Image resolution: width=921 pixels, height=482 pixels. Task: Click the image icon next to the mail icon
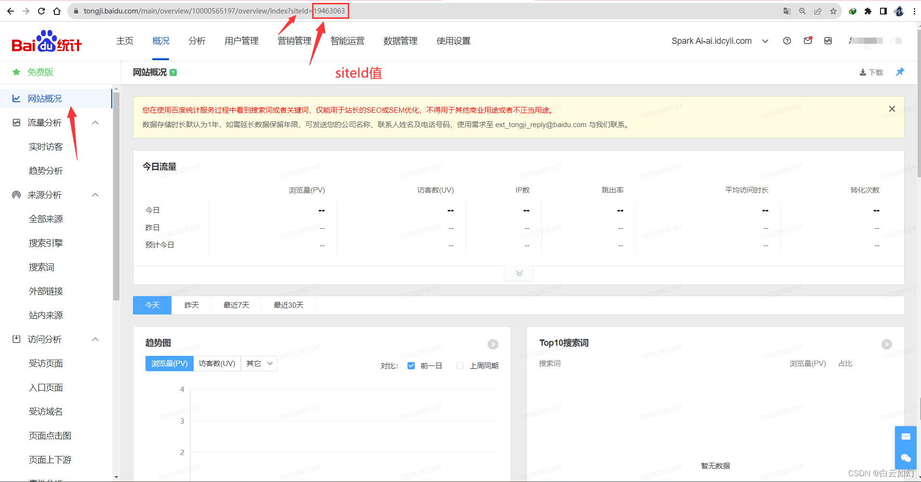[x=828, y=41]
